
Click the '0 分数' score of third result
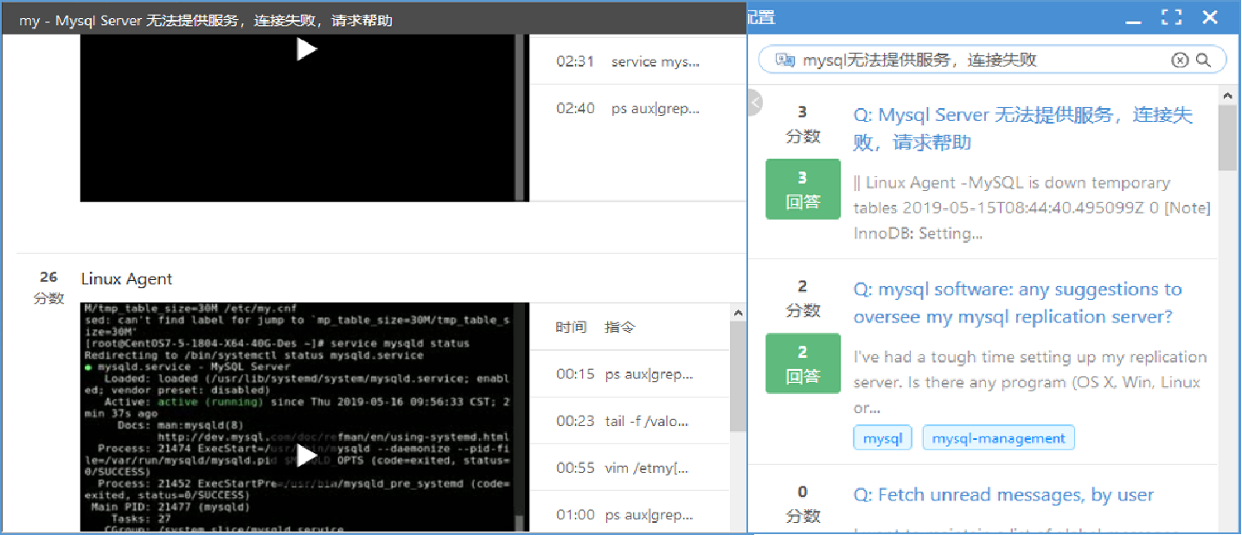[x=803, y=504]
